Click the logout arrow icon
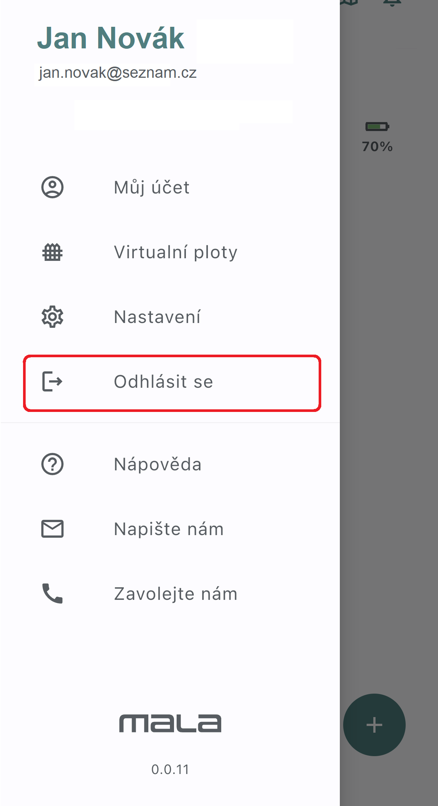This screenshot has height=806, width=438. (52, 382)
